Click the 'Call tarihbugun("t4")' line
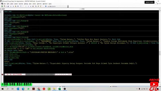This screenshot has height=91, width=161. point(15,17)
